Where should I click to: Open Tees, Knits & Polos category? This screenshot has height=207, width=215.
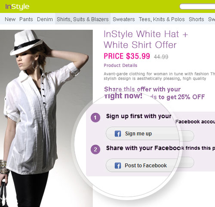click(x=162, y=19)
